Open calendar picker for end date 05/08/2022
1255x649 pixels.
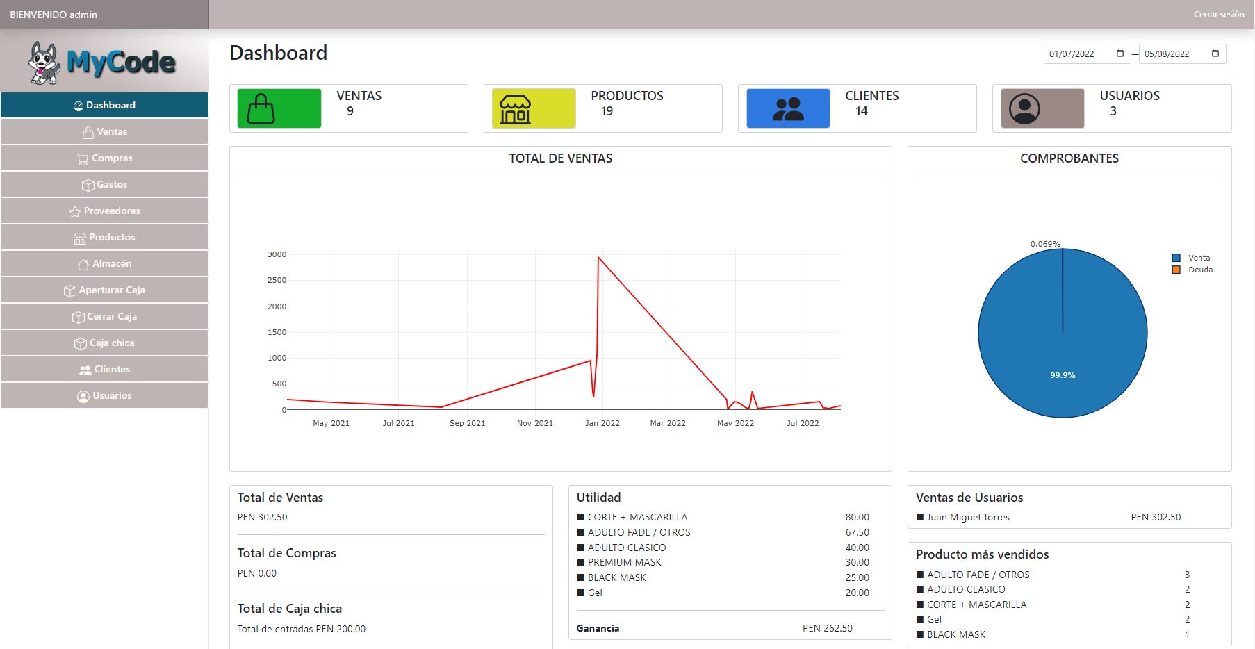[1215, 54]
